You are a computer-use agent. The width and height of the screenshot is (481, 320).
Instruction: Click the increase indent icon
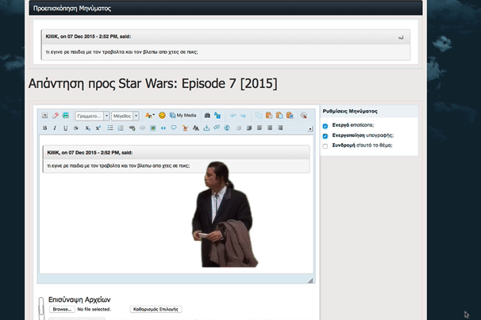(249, 128)
